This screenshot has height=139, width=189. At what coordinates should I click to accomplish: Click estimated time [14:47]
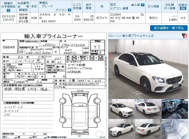click(x=8, y=20)
